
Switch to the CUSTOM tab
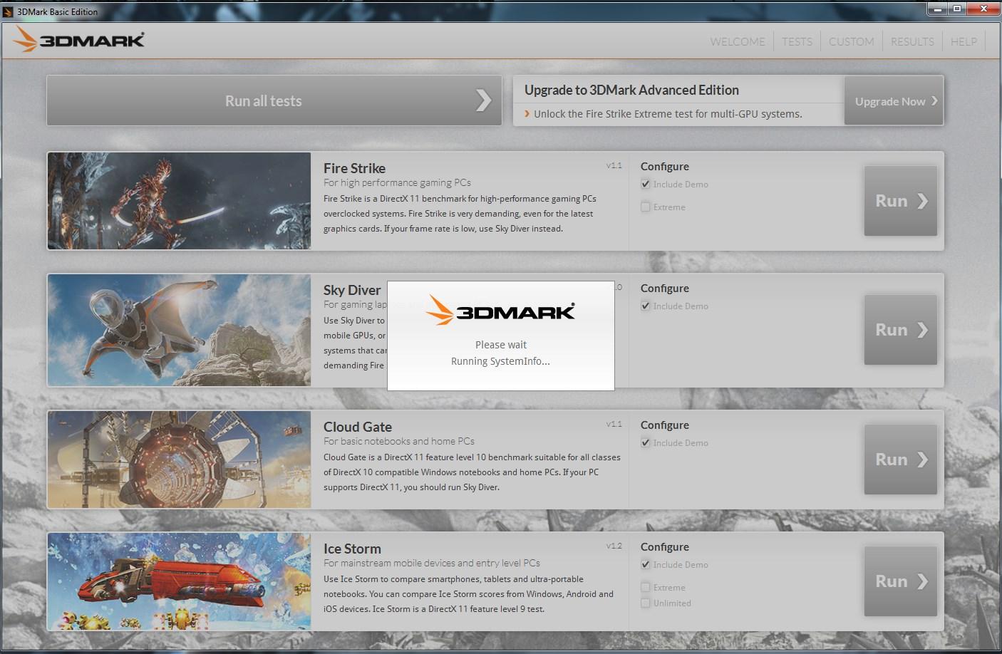[851, 41]
